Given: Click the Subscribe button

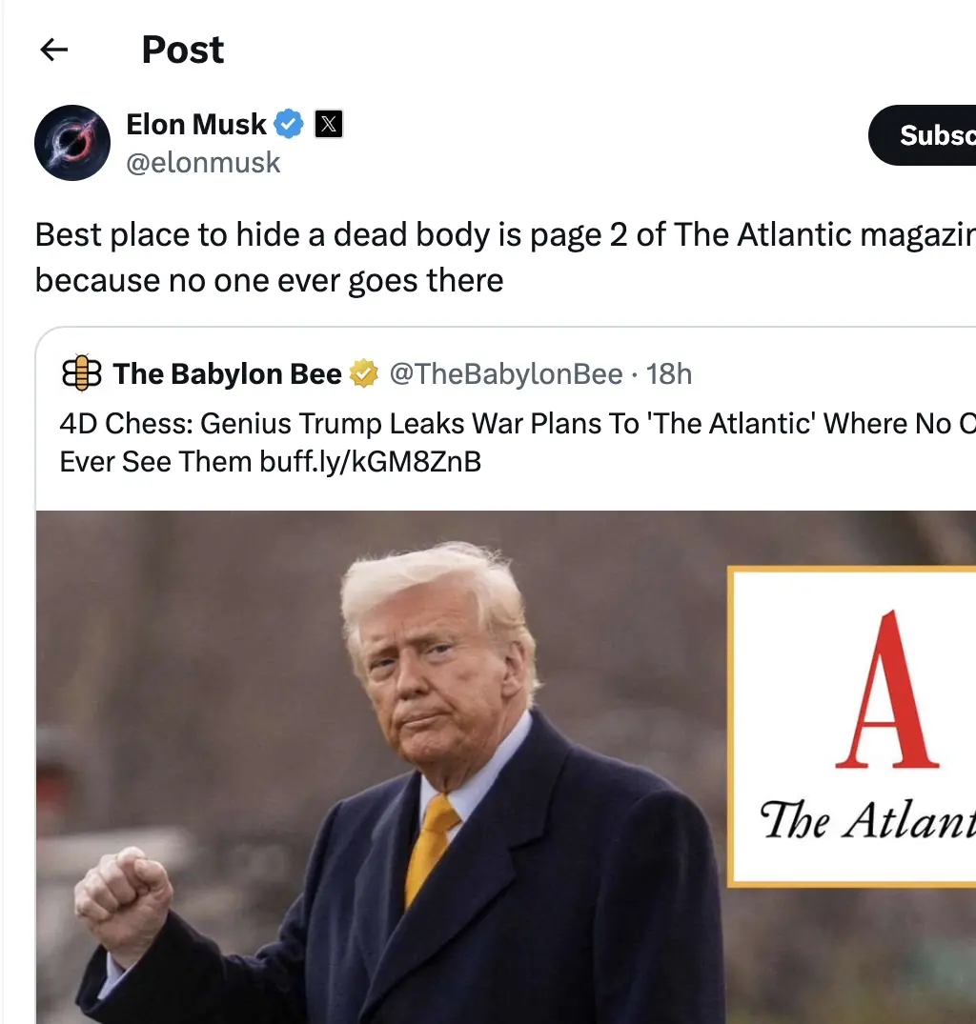Looking at the screenshot, I should (922, 135).
